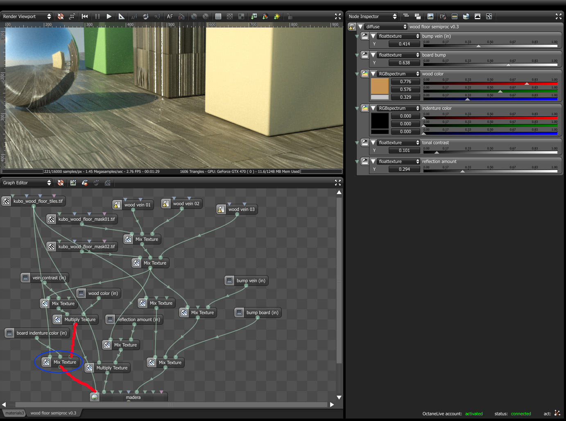Pause the render in viewport toolbar
Viewport: 566px width, 421px height.
click(97, 16)
